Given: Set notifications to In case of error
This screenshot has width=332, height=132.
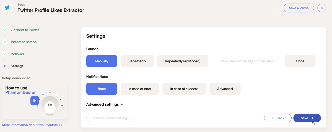Looking at the screenshot, I should [x=140, y=89].
